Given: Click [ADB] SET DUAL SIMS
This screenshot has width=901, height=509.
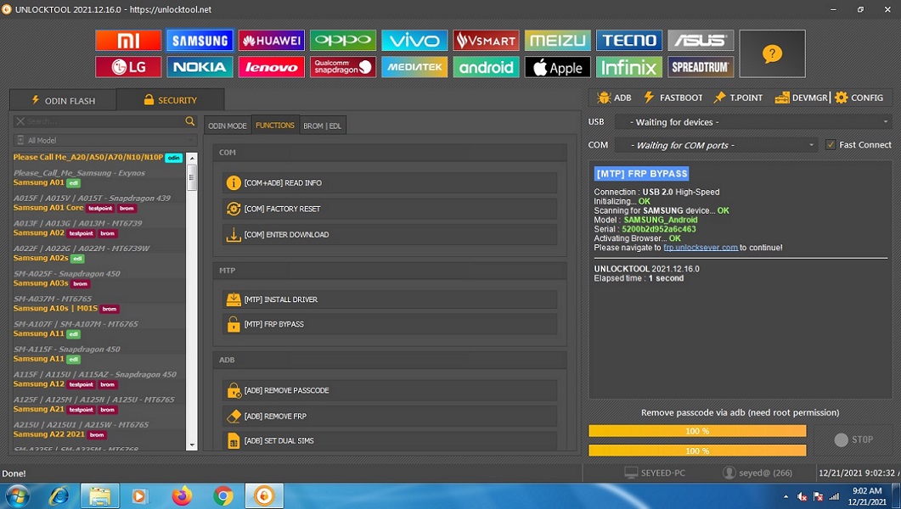Looking at the screenshot, I should 390,441.
